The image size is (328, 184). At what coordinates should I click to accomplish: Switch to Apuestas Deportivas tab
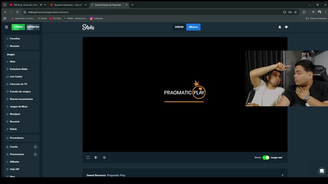pos(68,5)
